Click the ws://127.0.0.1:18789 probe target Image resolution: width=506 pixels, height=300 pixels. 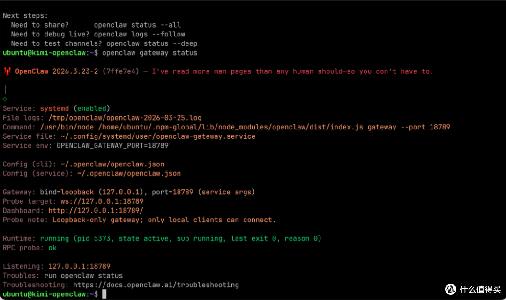click(102, 201)
